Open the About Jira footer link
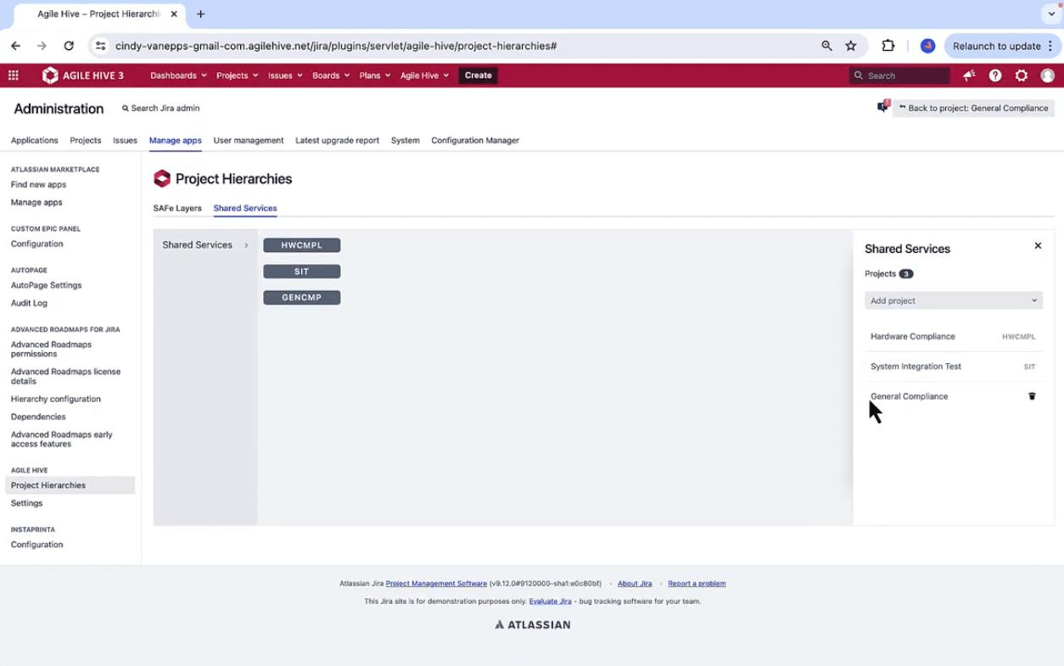This screenshot has height=666, width=1064. coord(635,584)
